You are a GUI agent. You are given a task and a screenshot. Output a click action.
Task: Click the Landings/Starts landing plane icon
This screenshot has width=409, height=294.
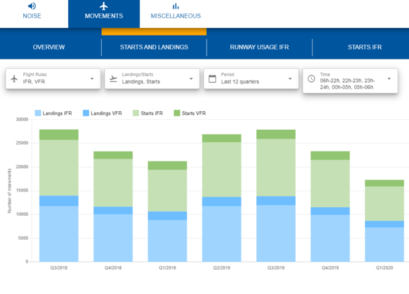[x=113, y=79]
